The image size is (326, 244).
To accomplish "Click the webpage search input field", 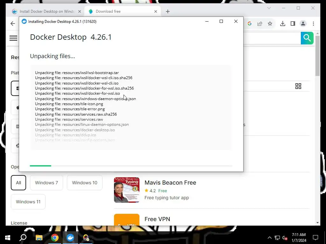I will 272,38.
